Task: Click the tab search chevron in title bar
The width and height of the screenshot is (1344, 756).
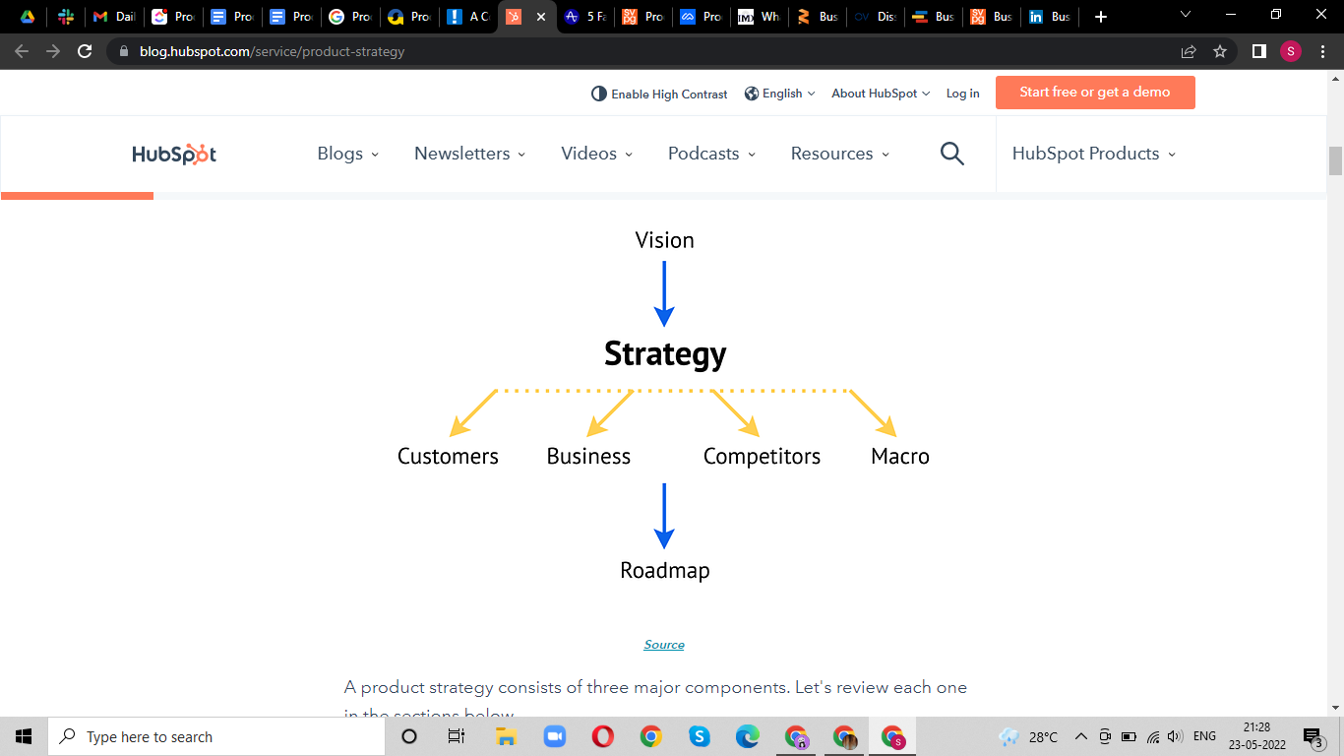Action: pos(1185,15)
